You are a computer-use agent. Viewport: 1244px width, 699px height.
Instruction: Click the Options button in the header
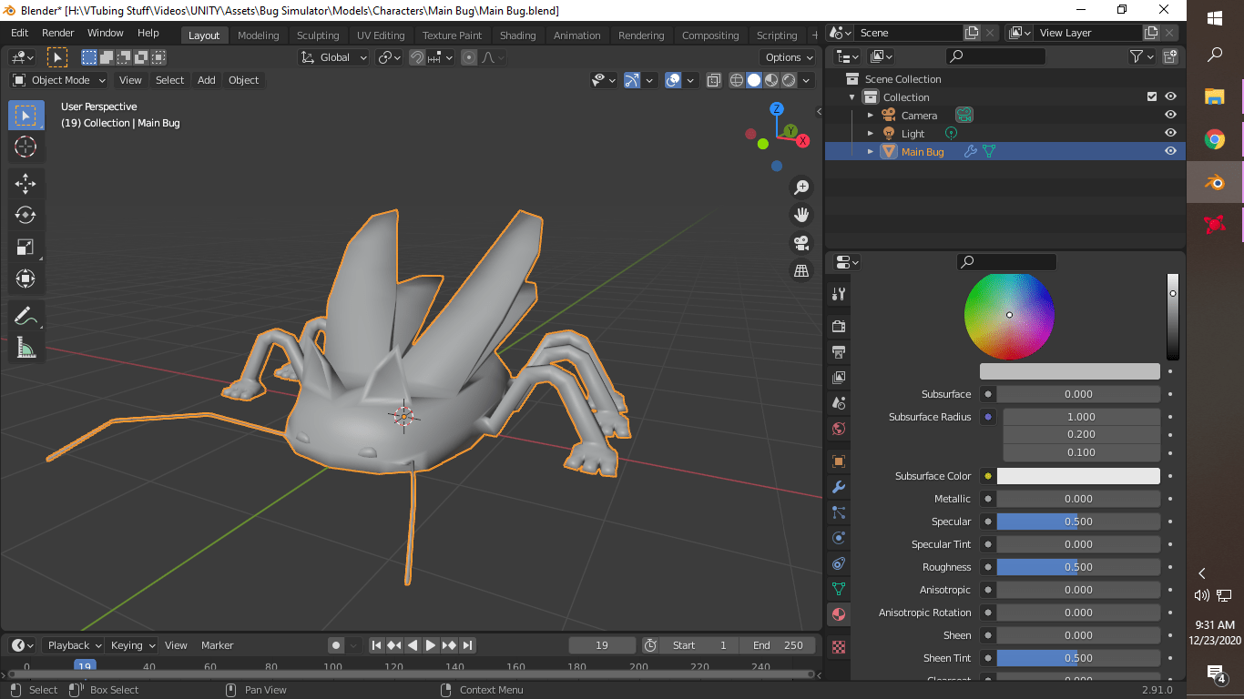(x=786, y=56)
